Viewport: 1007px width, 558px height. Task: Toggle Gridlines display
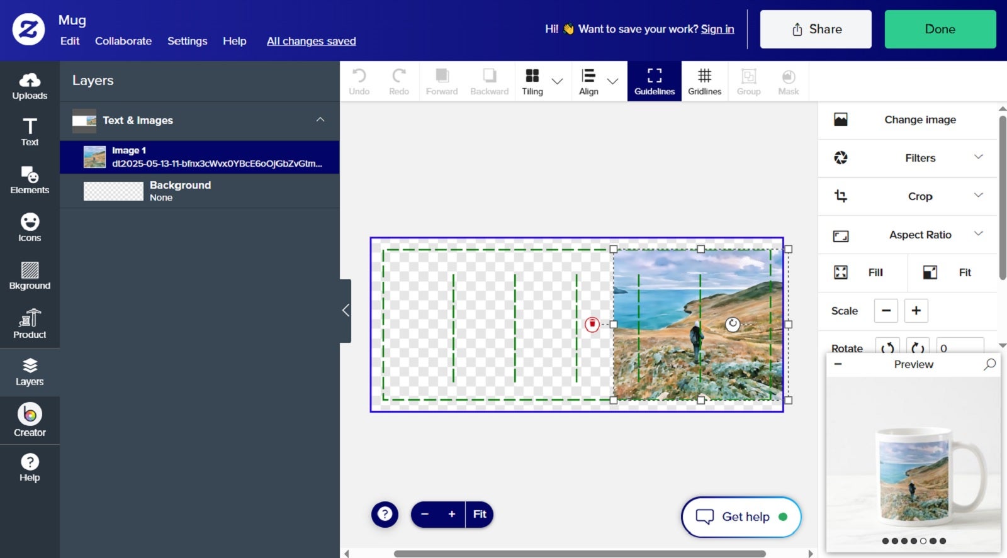point(704,82)
